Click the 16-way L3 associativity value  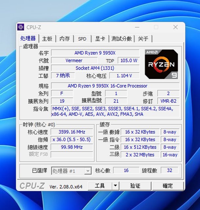170,155
